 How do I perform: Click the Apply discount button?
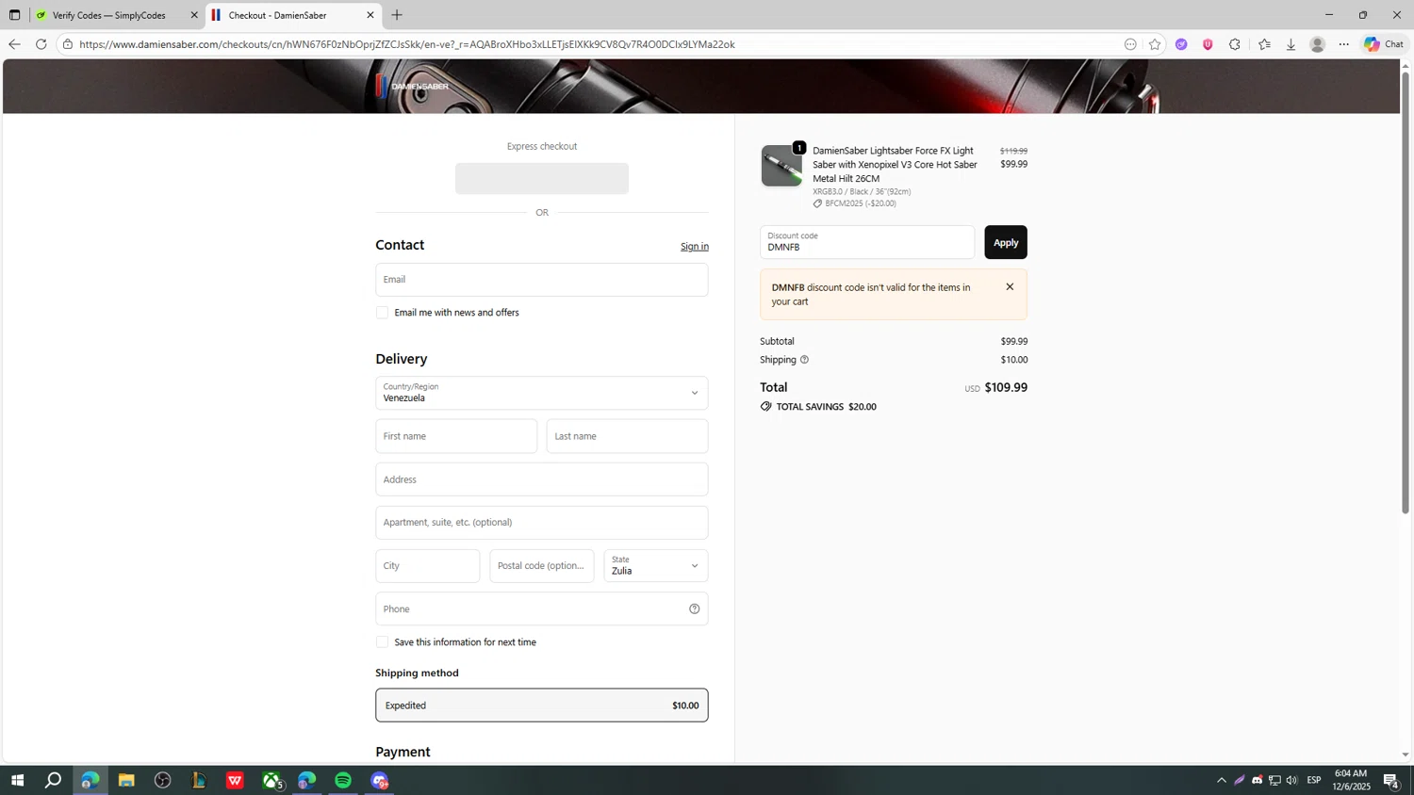pyautogui.click(x=1006, y=242)
